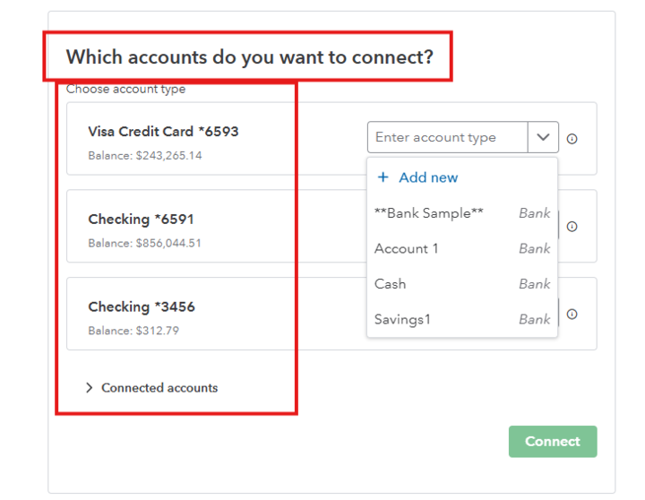
Task: Click the Visa Credit Card *6593 name
Action: [163, 132]
